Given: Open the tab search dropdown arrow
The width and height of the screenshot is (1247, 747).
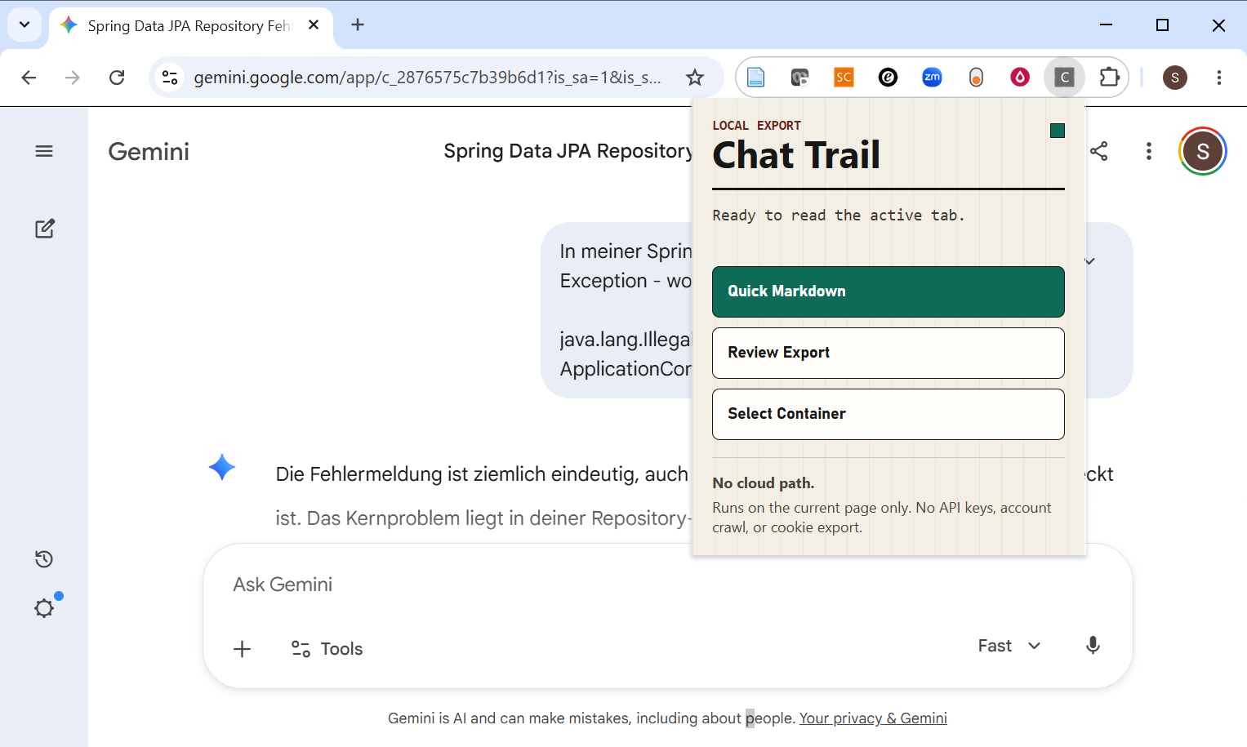Looking at the screenshot, I should click(x=24, y=24).
